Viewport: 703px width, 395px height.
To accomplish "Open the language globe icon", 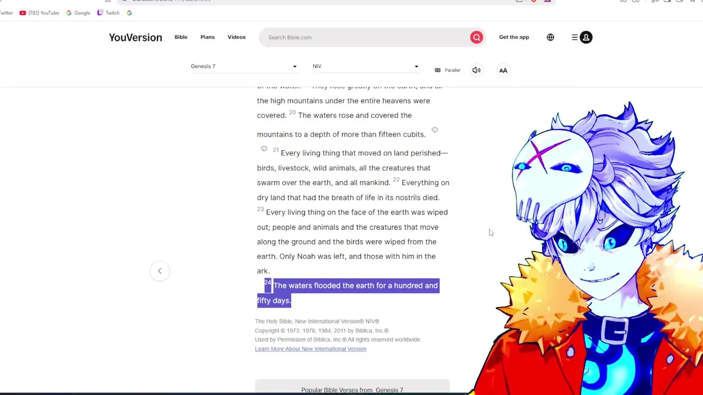I will [x=550, y=37].
